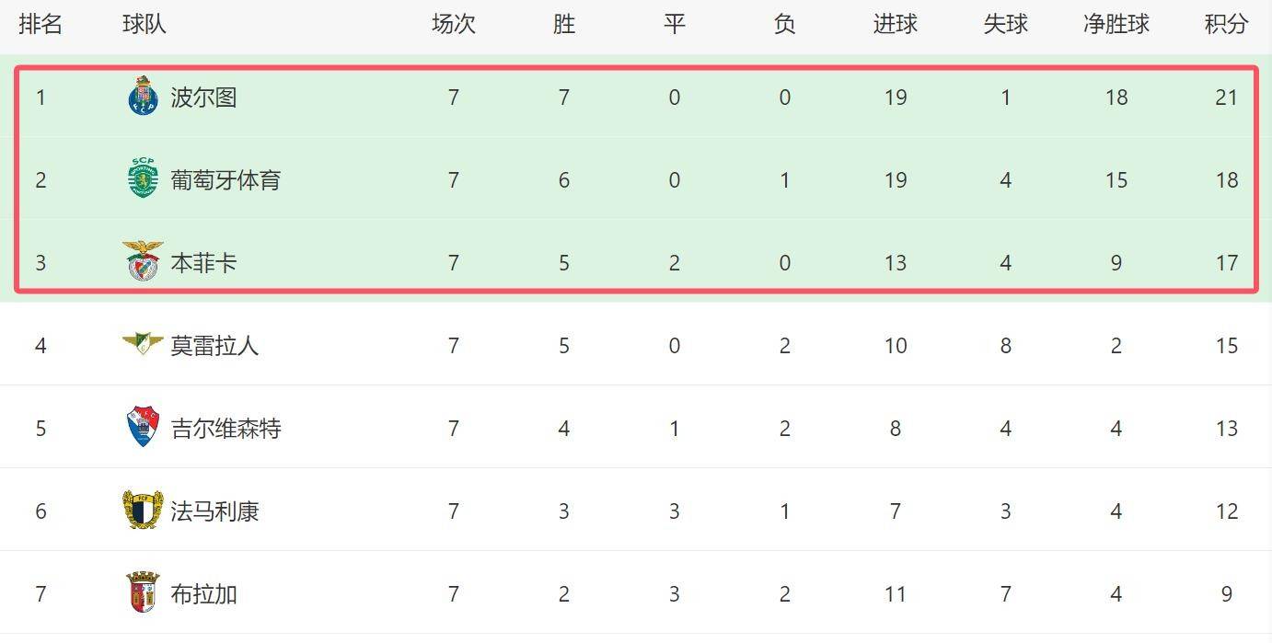Open the 波尔图 team page
1272x643 pixels.
point(203,98)
